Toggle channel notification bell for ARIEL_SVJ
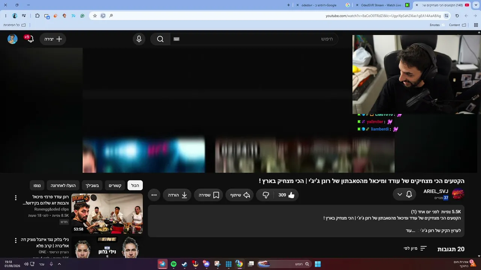Screen dimensions: 481x270 409,194
